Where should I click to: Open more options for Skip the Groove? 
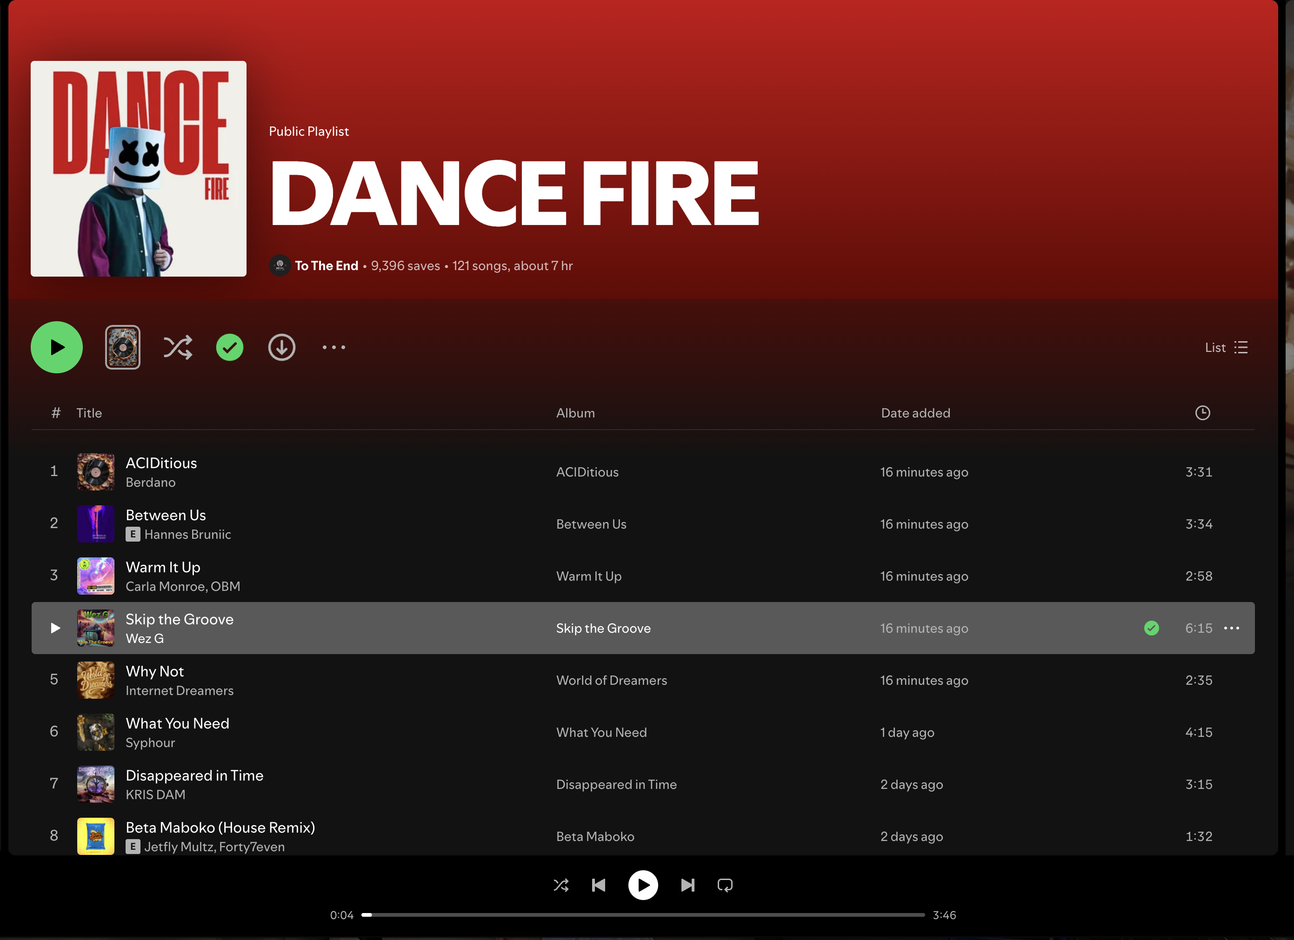tap(1231, 628)
